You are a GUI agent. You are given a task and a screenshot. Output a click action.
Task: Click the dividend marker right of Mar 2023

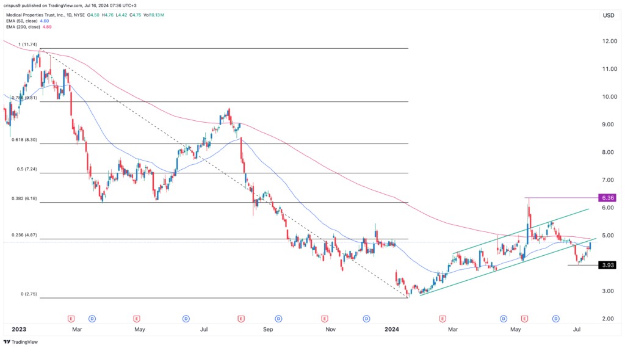[x=92, y=318]
